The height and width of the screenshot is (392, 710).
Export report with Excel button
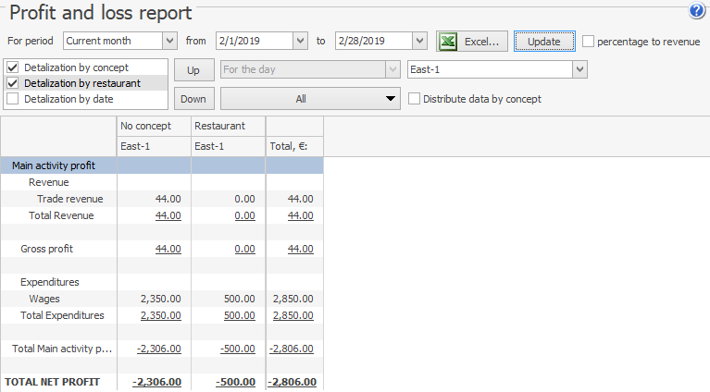click(472, 42)
